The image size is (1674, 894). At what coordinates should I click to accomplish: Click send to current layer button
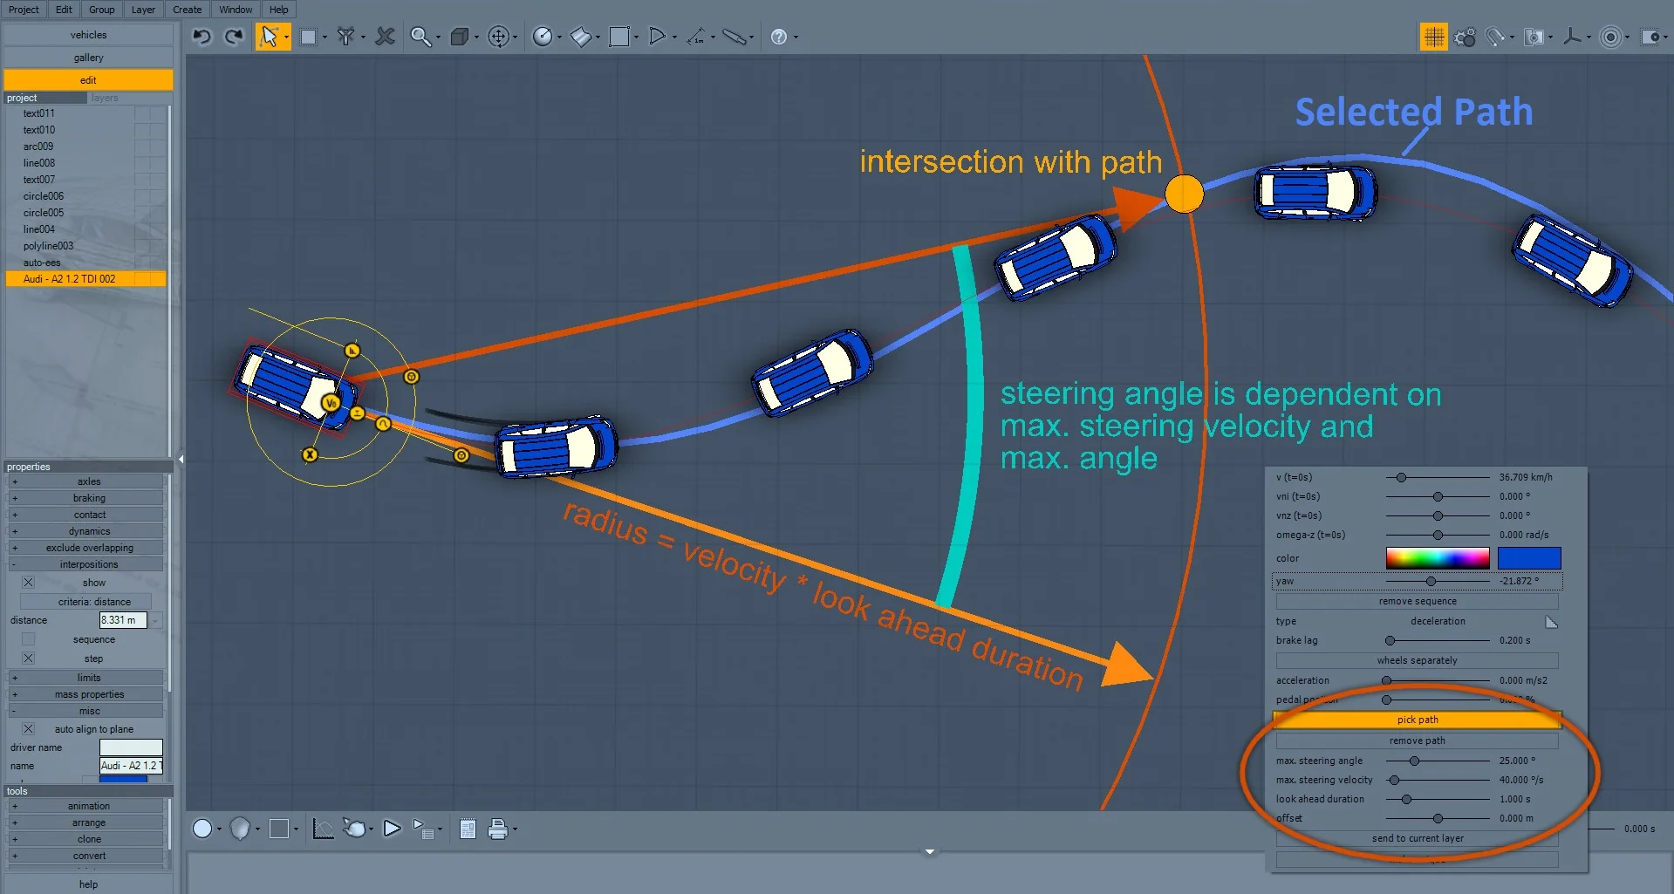(1417, 838)
